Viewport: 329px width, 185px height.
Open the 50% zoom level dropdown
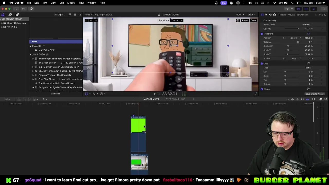click(240, 15)
